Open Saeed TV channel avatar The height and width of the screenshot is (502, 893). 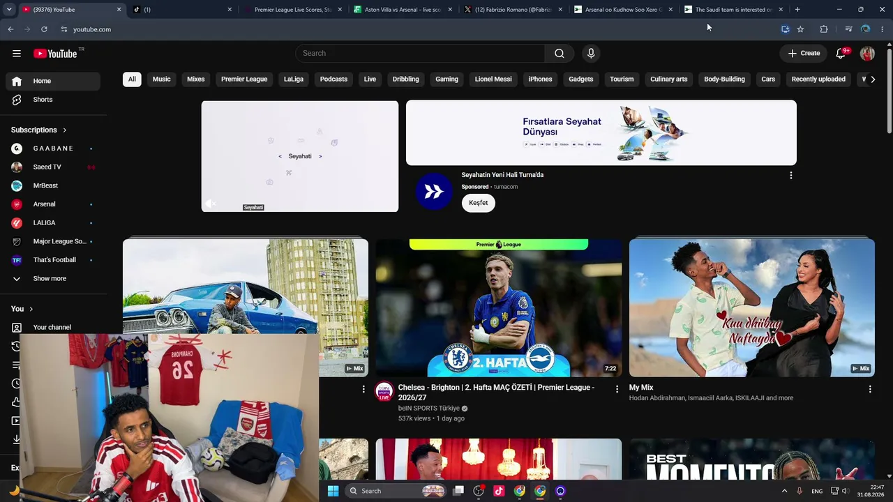[17, 167]
